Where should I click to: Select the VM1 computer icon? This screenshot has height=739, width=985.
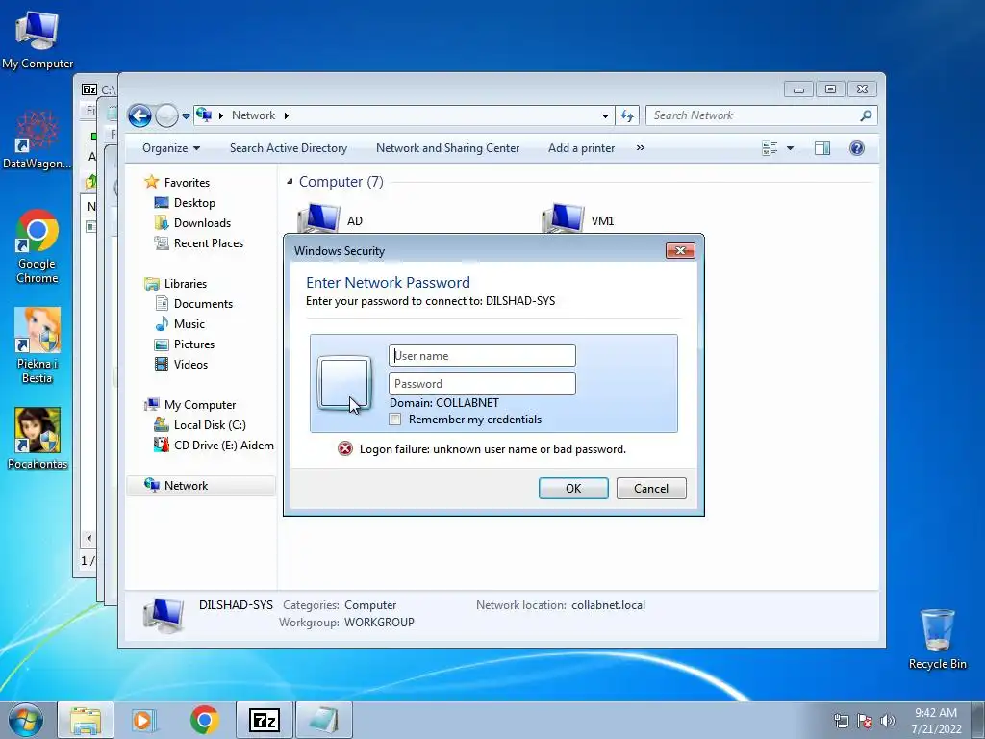563,219
